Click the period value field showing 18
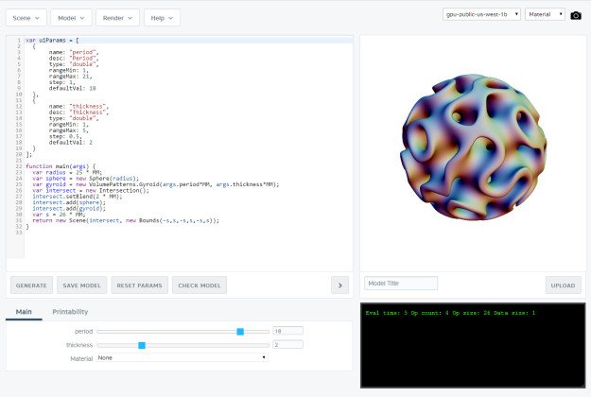The image size is (591, 397). point(287,331)
